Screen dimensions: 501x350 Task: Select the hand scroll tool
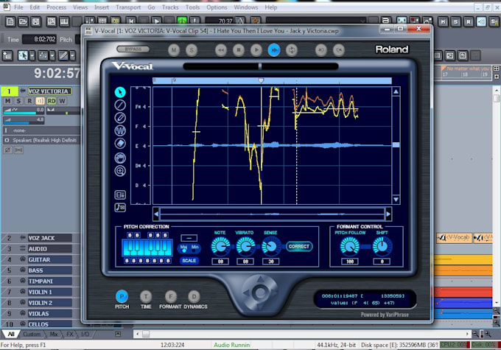120,157
